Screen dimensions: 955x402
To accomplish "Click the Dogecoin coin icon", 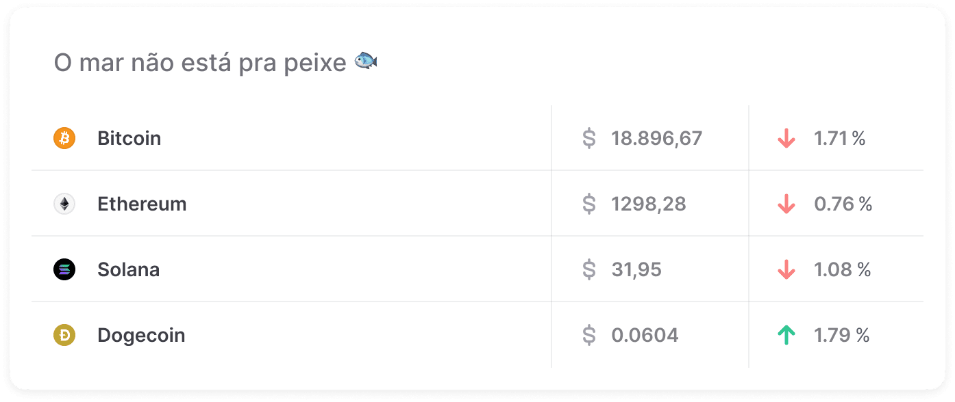I will pos(64,335).
